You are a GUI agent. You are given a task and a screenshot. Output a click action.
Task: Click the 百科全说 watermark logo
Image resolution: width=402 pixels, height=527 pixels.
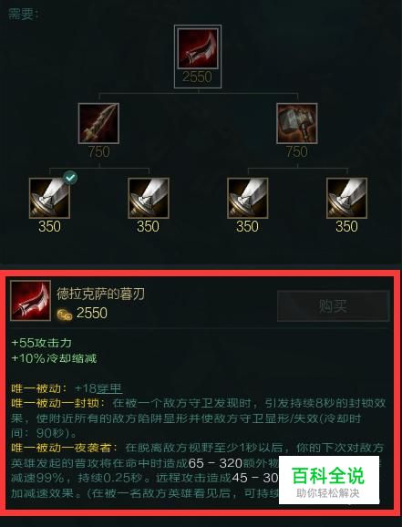[x=329, y=480]
